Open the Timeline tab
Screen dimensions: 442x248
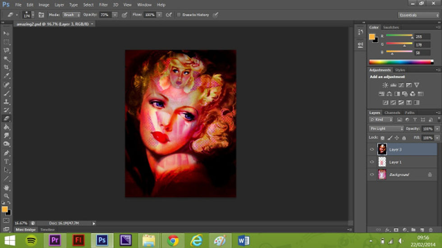47,230
